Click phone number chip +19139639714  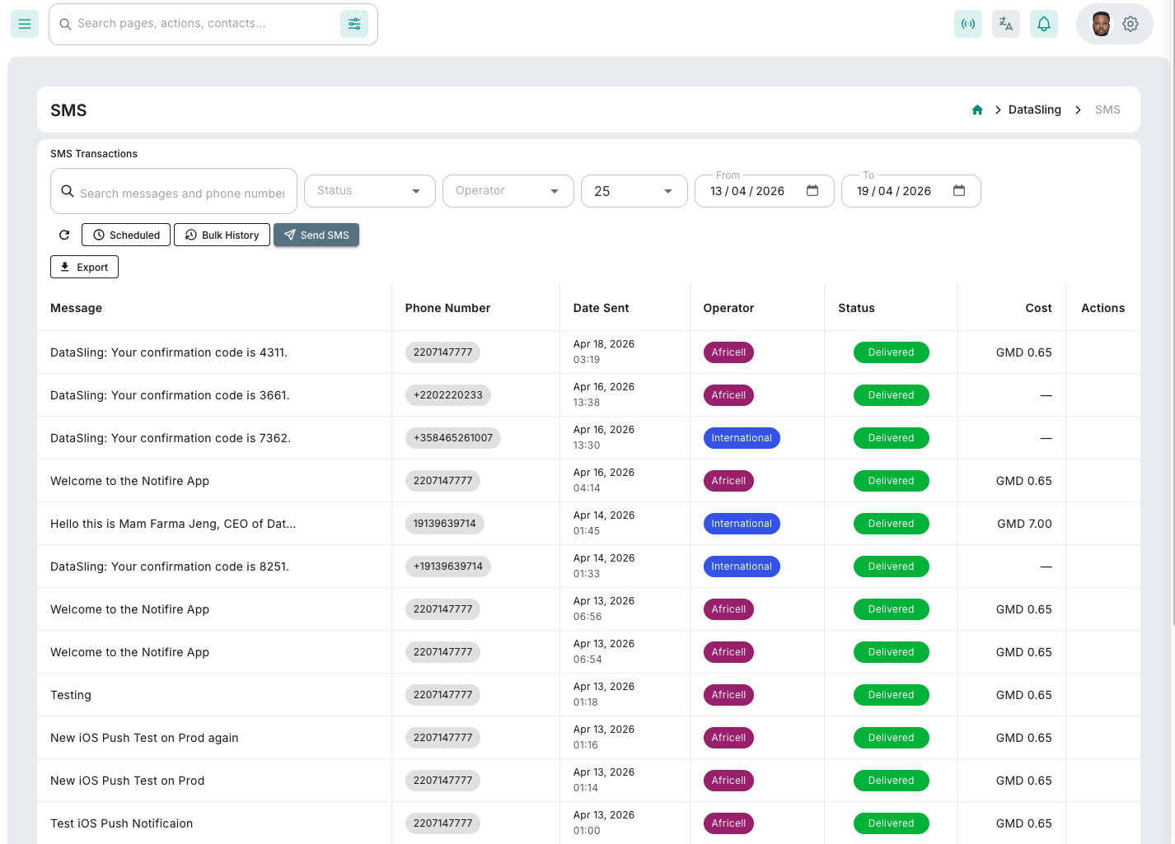tap(448, 567)
